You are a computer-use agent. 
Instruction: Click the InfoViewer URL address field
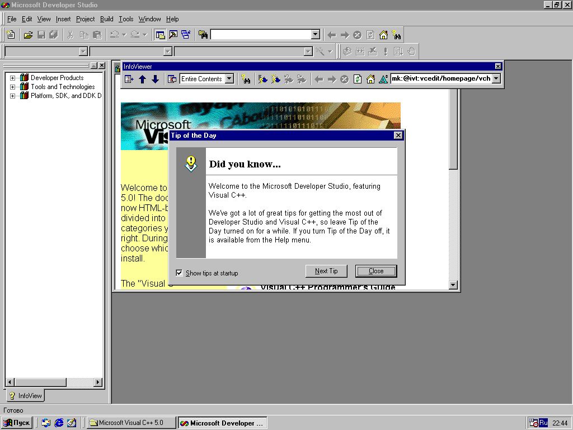click(441, 78)
